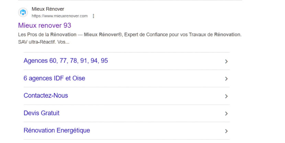Click the chevron on the Contactez-Nous row

coord(226,96)
